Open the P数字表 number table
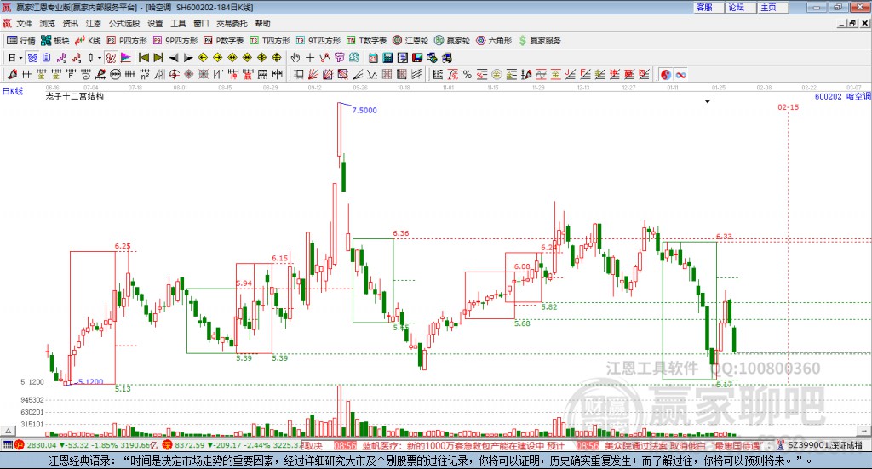This screenshot has height=469, width=872. (224, 41)
